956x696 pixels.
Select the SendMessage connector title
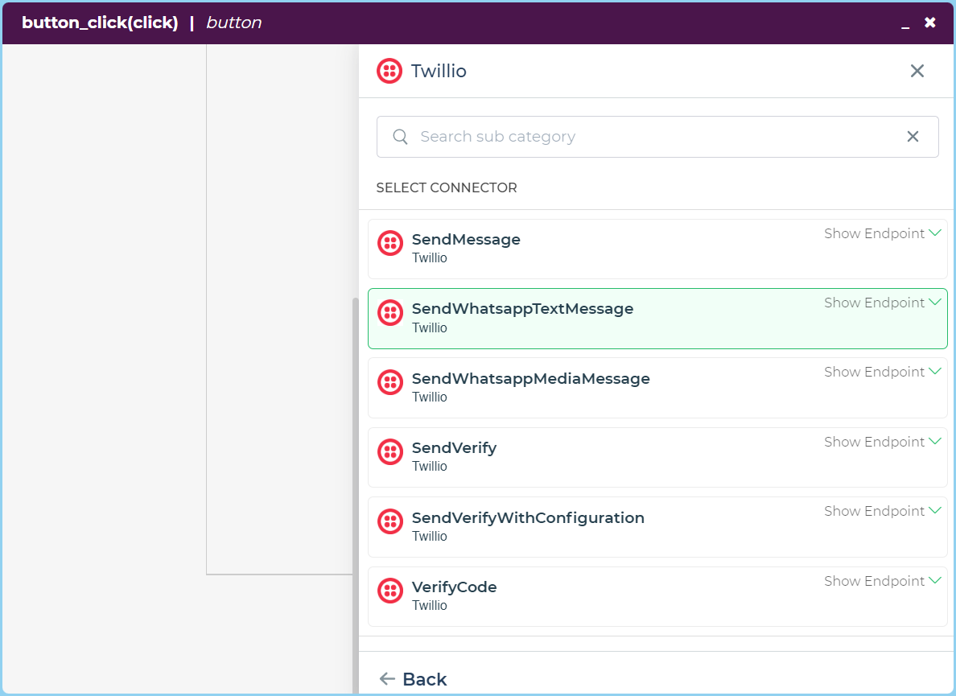pyautogui.click(x=466, y=240)
